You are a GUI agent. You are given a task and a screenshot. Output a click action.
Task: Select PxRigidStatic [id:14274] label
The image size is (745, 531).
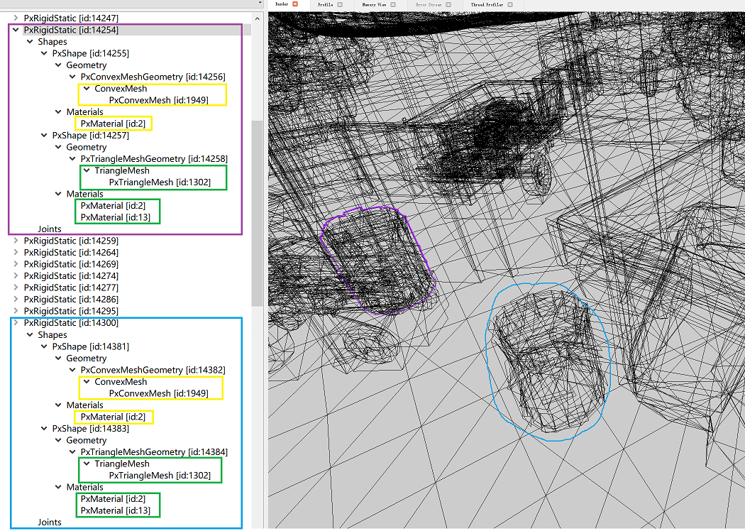tap(71, 275)
